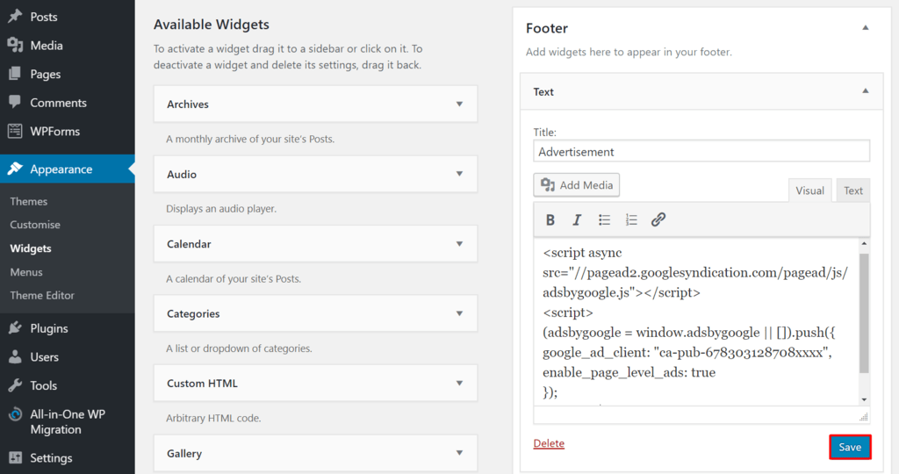This screenshot has height=474, width=899.
Task: Insert a bulleted list
Action: 604,219
